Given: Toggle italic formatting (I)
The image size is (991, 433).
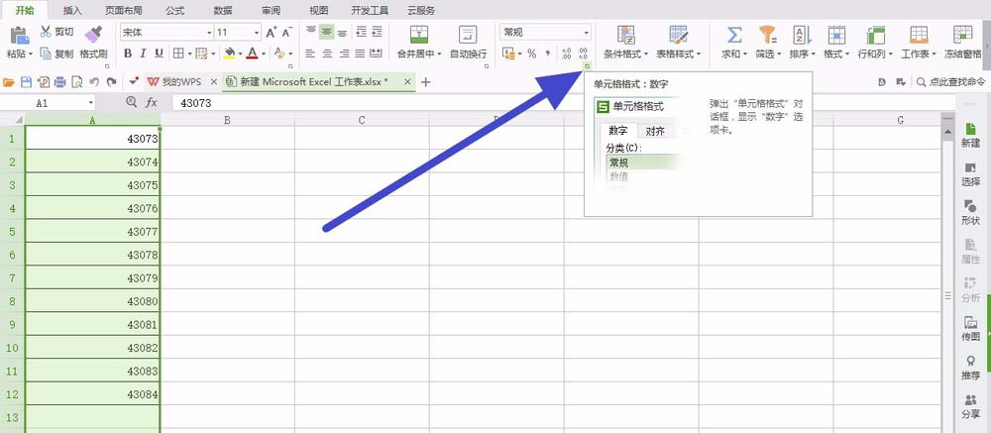Looking at the screenshot, I should coord(144,54).
